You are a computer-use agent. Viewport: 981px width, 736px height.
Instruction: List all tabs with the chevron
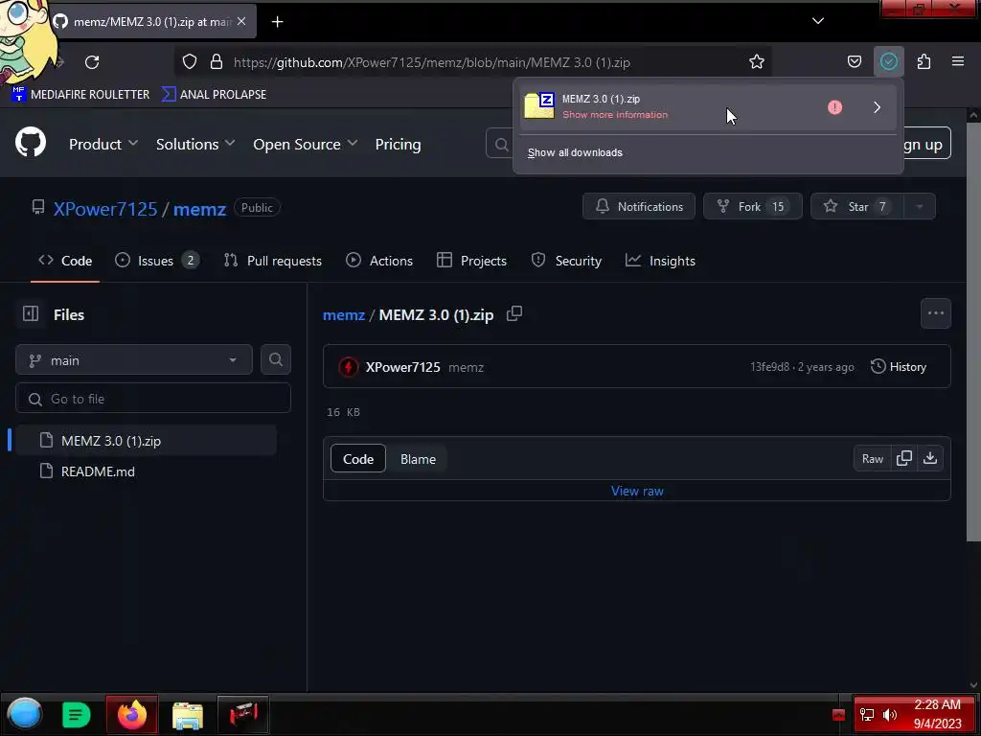coord(818,21)
